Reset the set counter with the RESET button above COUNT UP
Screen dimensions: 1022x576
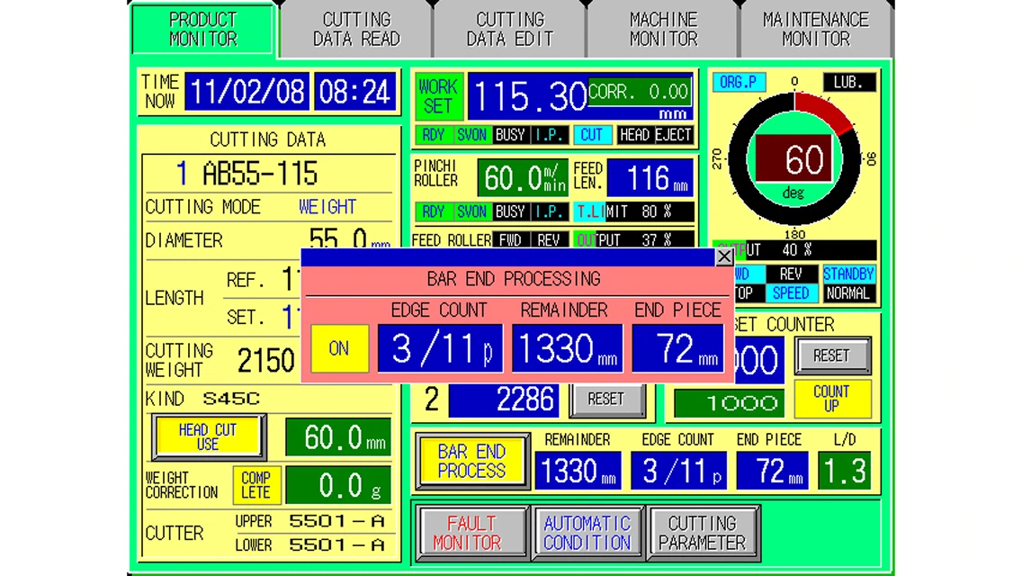(831, 355)
